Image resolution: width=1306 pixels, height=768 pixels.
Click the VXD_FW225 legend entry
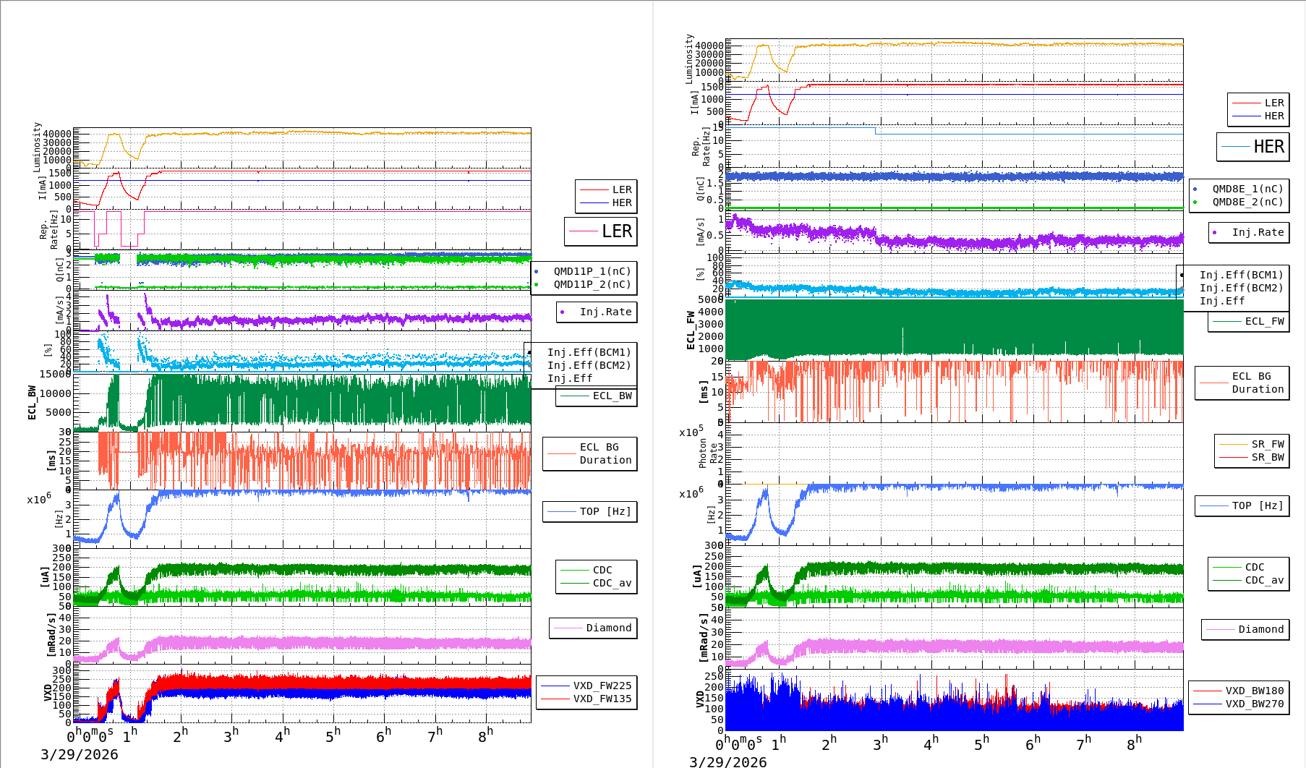coord(602,686)
